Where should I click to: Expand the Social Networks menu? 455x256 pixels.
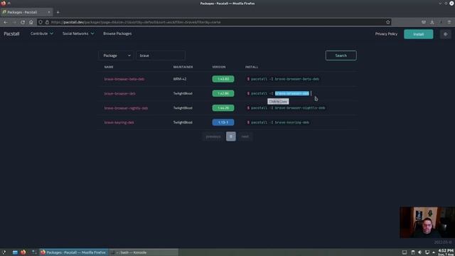pyautogui.click(x=78, y=33)
